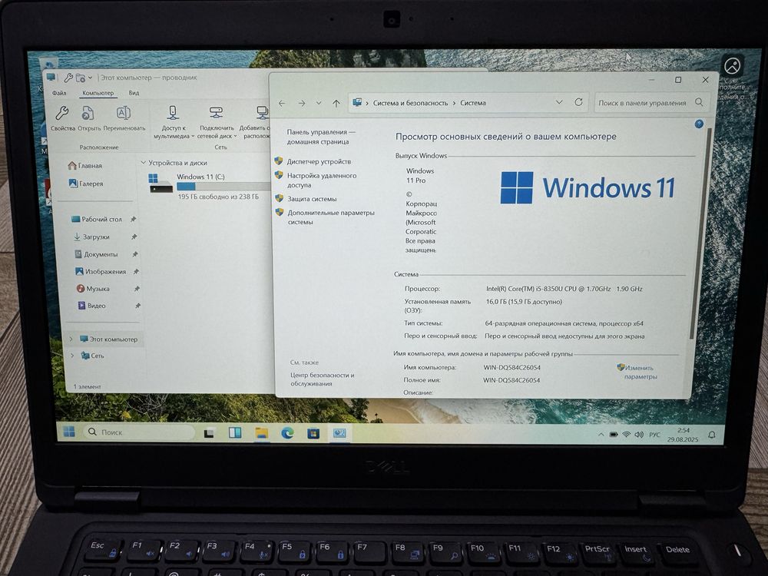The height and width of the screenshot is (576, 768).
Task: Open the Windows Start menu
Action: click(x=69, y=431)
